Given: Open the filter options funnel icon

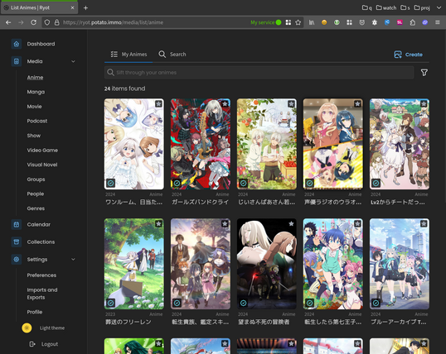Looking at the screenshot, I should (x=424, y=73).
